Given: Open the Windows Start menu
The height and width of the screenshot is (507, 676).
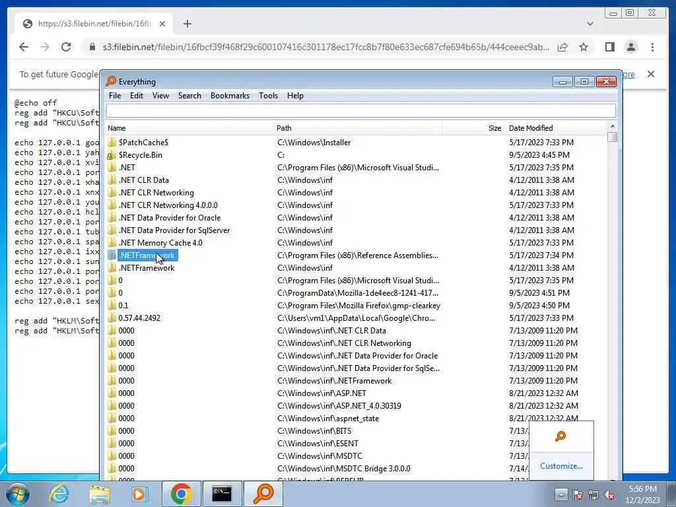Looking at the screenshot, I should pos(17,494).
